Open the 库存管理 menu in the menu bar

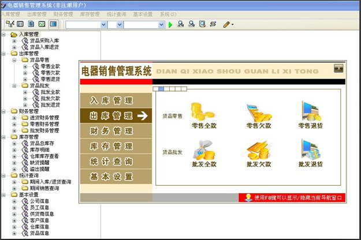tap(90, 14)
